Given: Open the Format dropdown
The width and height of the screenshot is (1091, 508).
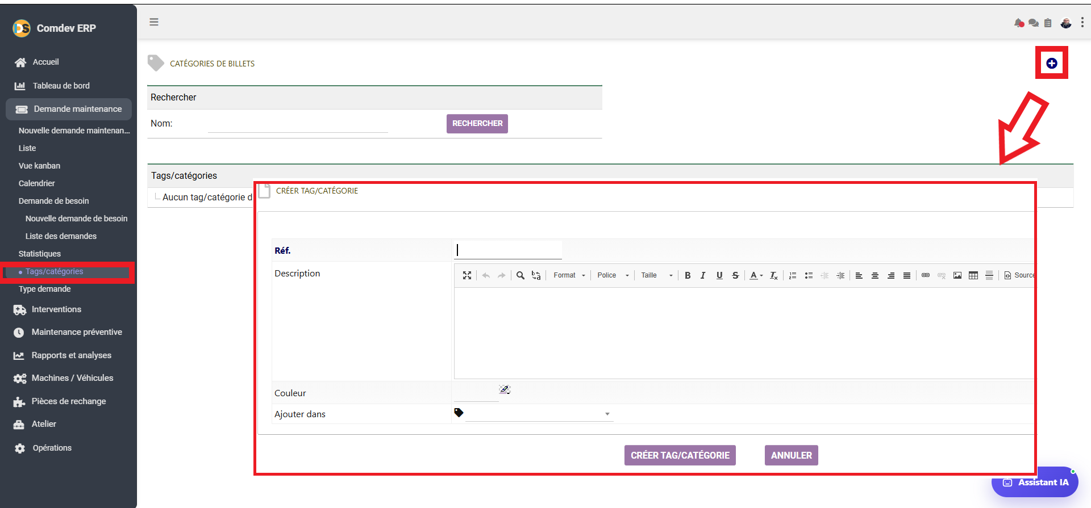Looking at the screenshot, I should point(569,275).
